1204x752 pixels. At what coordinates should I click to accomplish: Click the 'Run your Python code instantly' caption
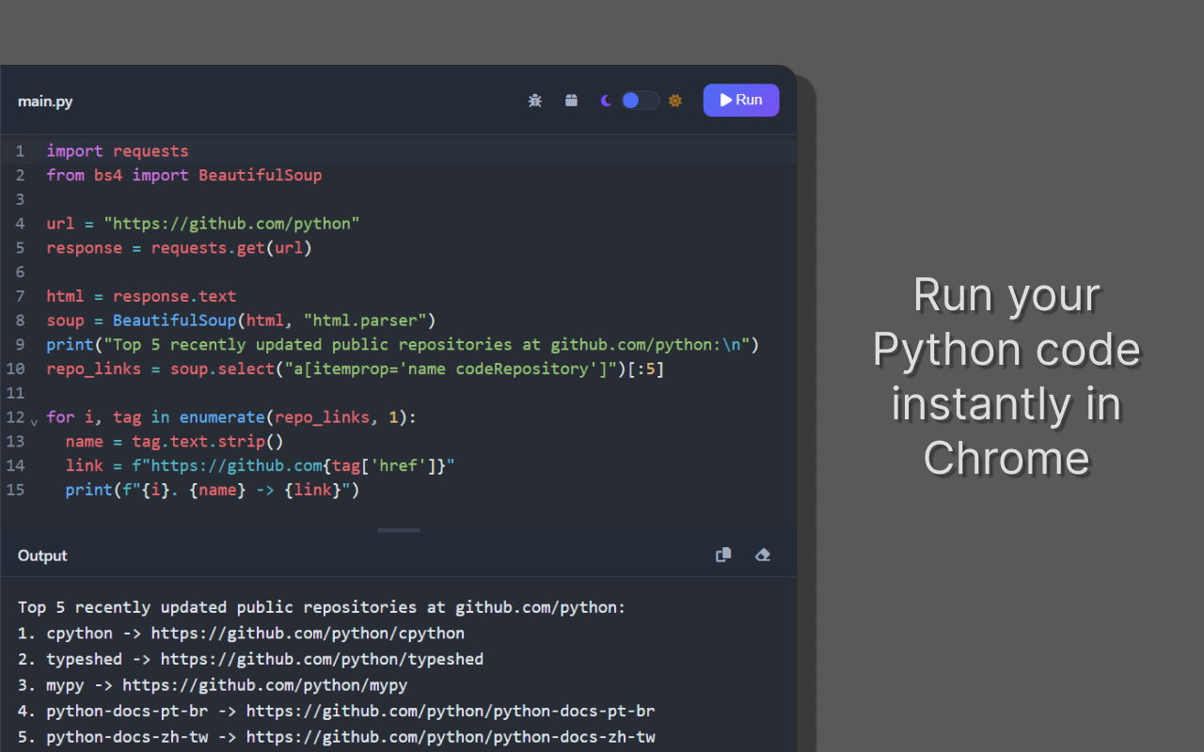coord(1006,376)
